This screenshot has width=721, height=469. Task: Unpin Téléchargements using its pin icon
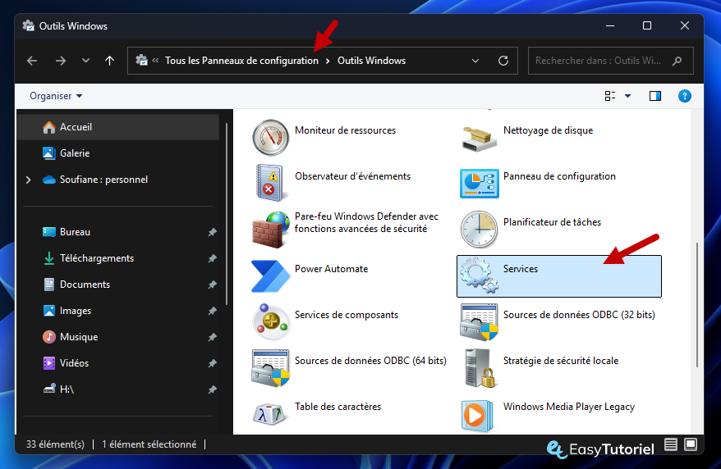point(212,258)
